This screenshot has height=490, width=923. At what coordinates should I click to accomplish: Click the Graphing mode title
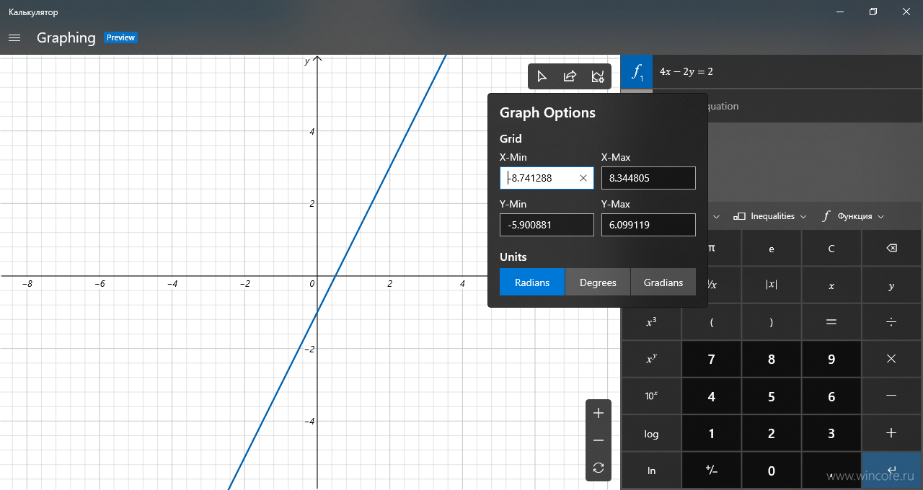(66, 37)
